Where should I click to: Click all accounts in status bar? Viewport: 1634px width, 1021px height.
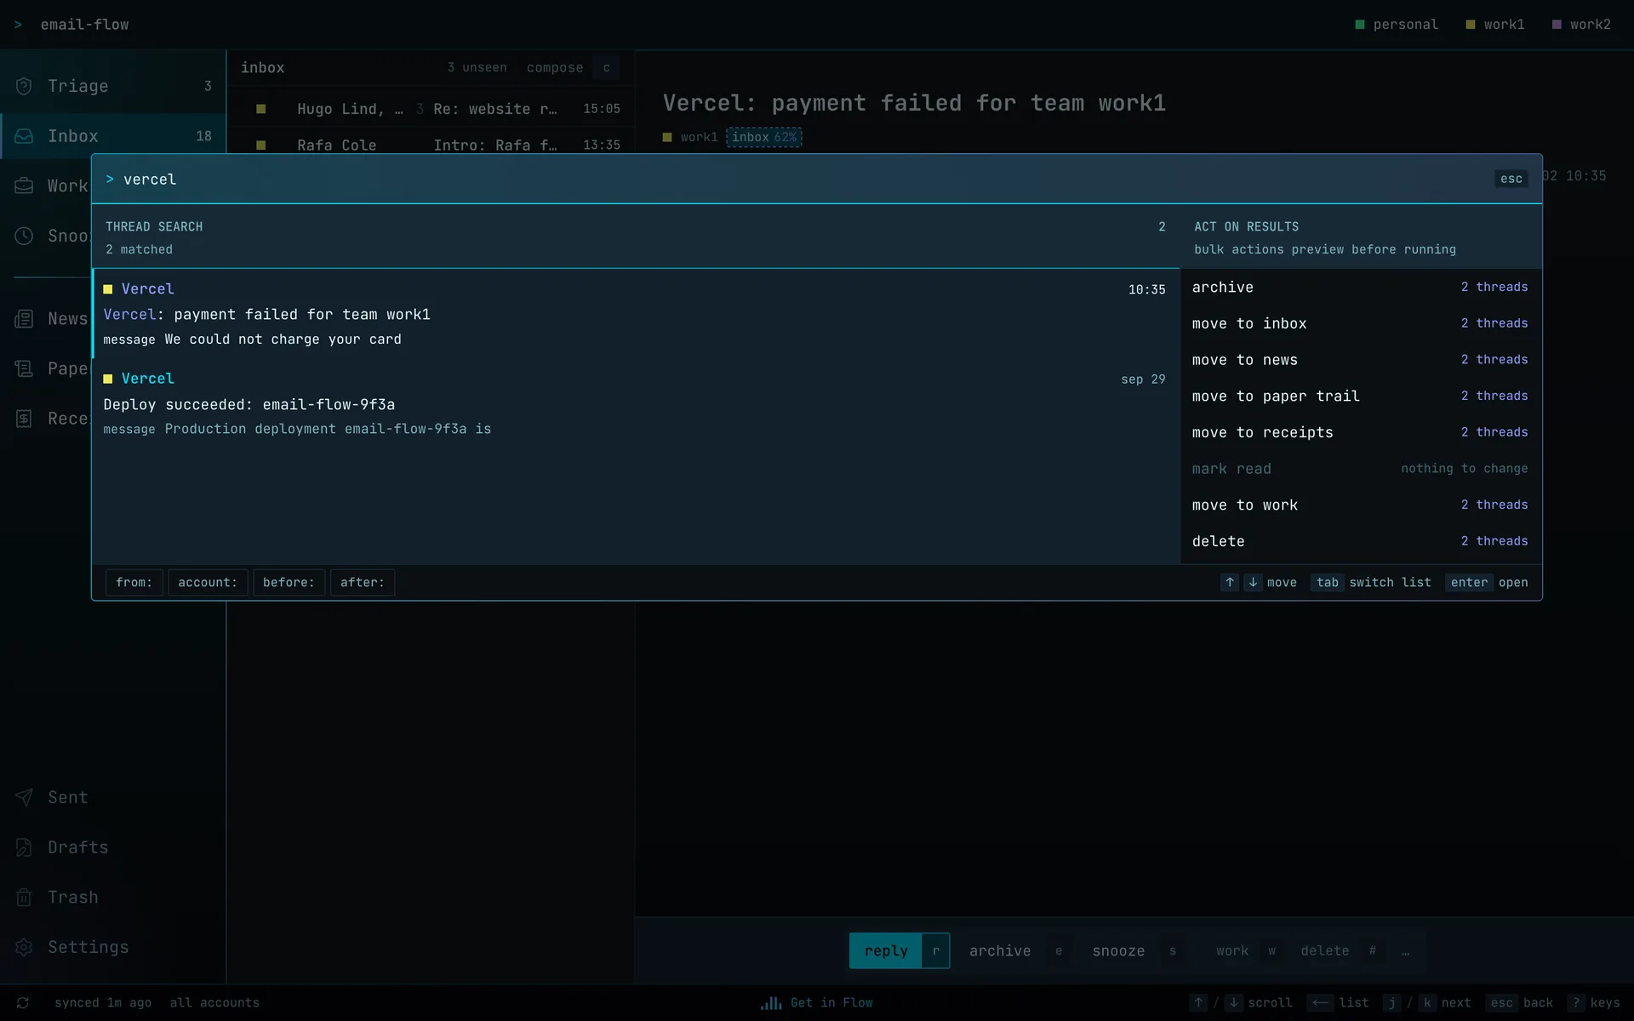214,1003
